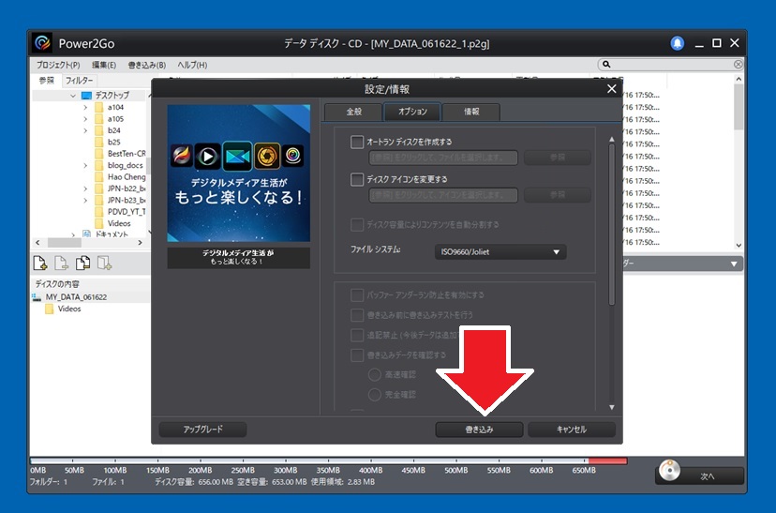
Task: Click disc capacity usage bar
Action: point(329,461)
